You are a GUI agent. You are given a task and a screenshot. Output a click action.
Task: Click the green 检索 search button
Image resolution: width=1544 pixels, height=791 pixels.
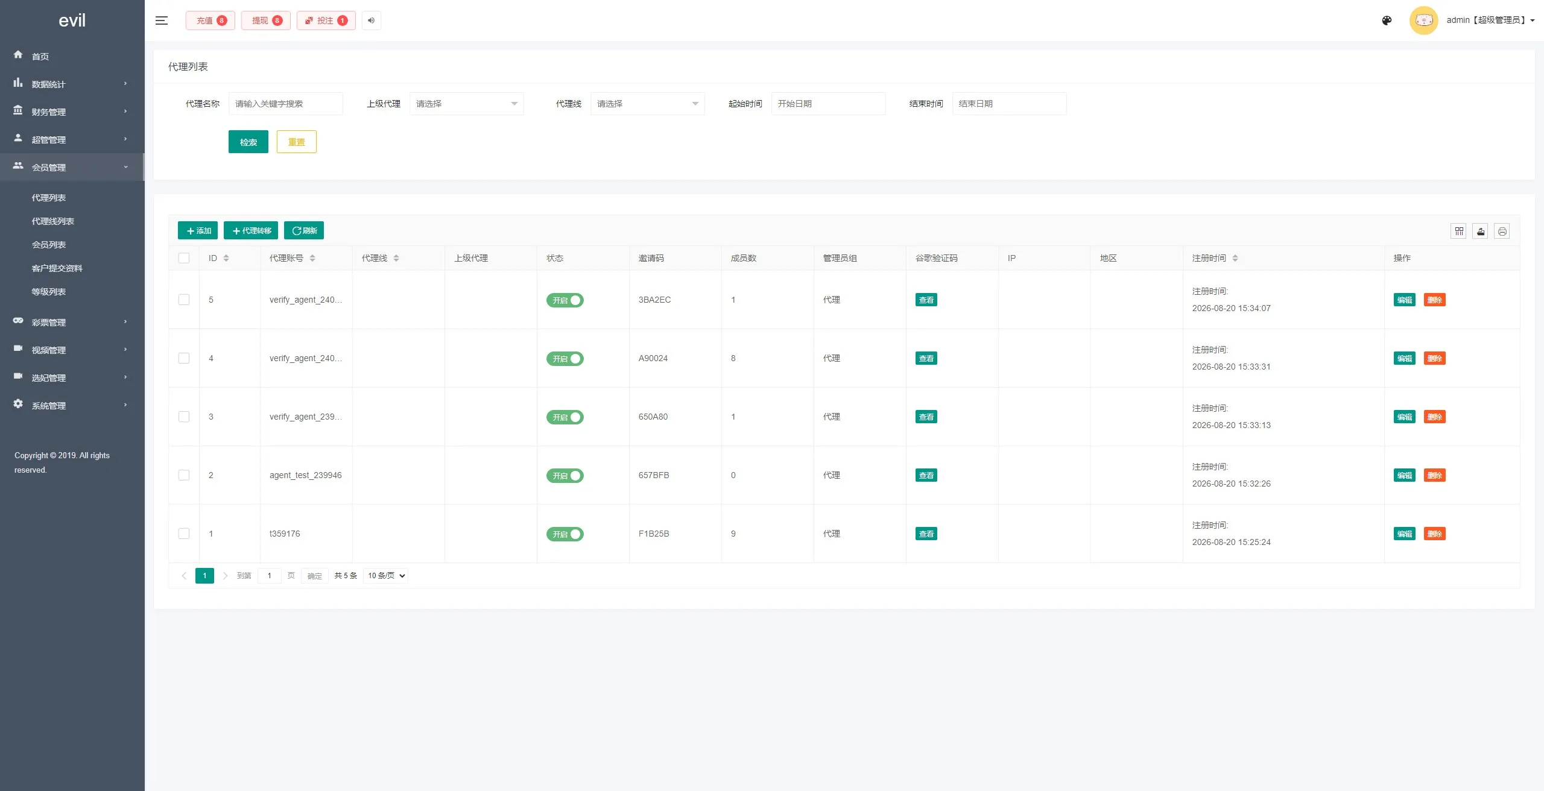point(248,142)
